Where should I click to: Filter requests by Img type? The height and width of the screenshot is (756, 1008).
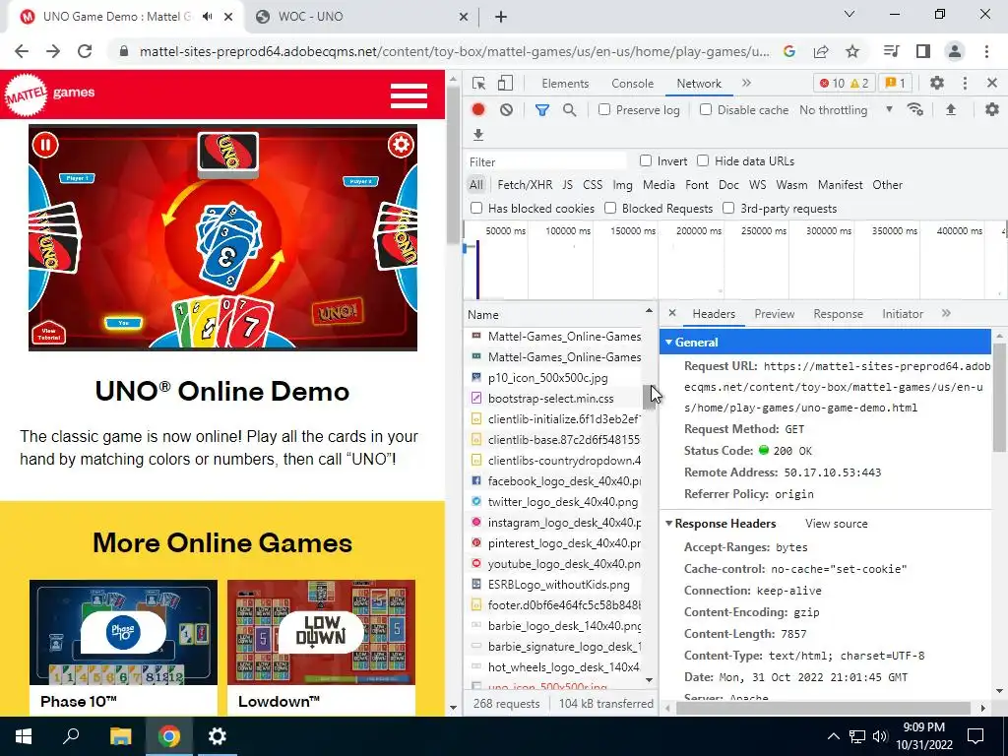point(622,185)
